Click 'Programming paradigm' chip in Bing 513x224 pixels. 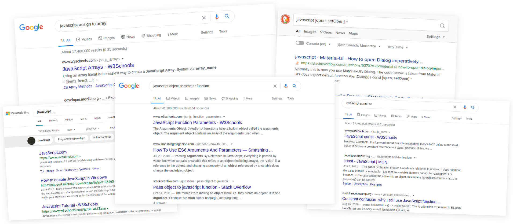point(71,139)
